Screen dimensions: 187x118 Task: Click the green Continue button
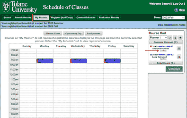(174, 69)
